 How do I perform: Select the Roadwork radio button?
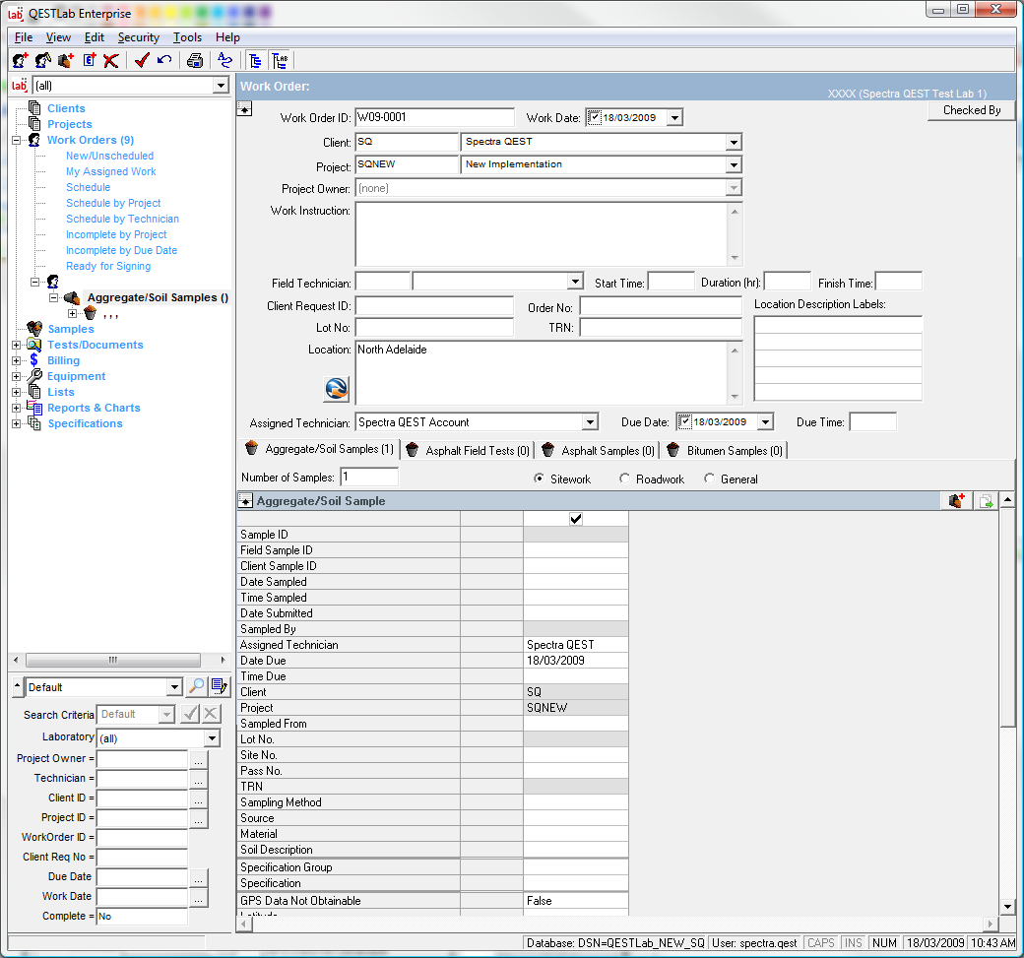(625, 479)
